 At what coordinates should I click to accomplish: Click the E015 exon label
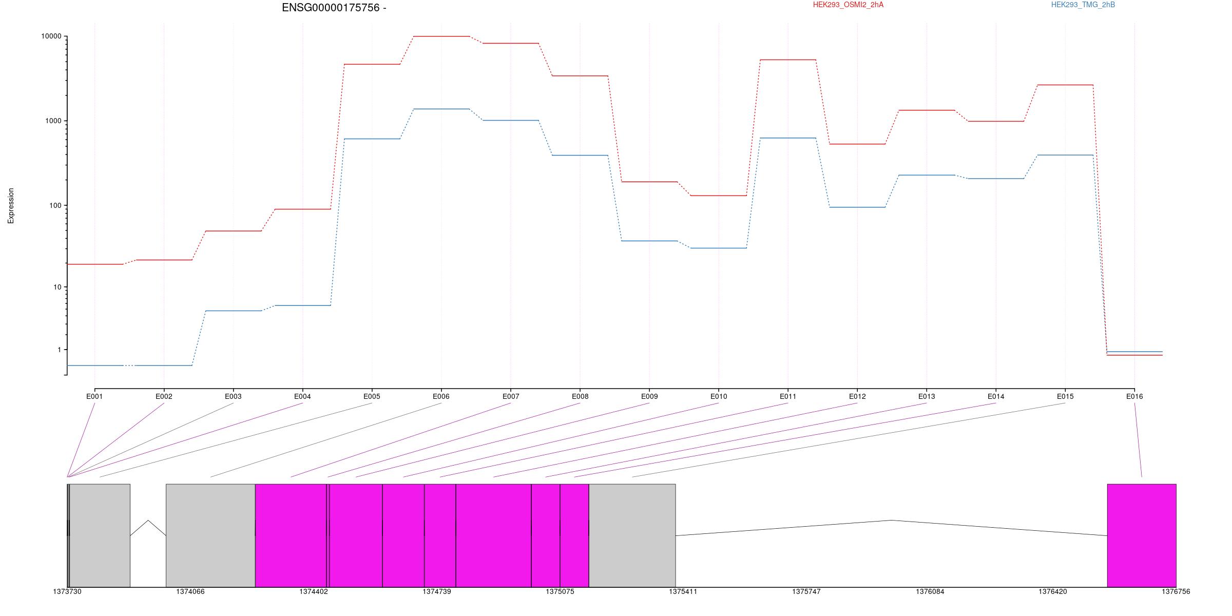1065,396
